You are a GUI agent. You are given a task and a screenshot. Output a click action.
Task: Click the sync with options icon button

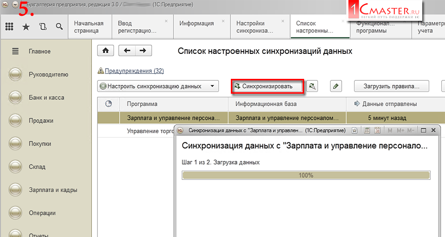tap(312, 86)
